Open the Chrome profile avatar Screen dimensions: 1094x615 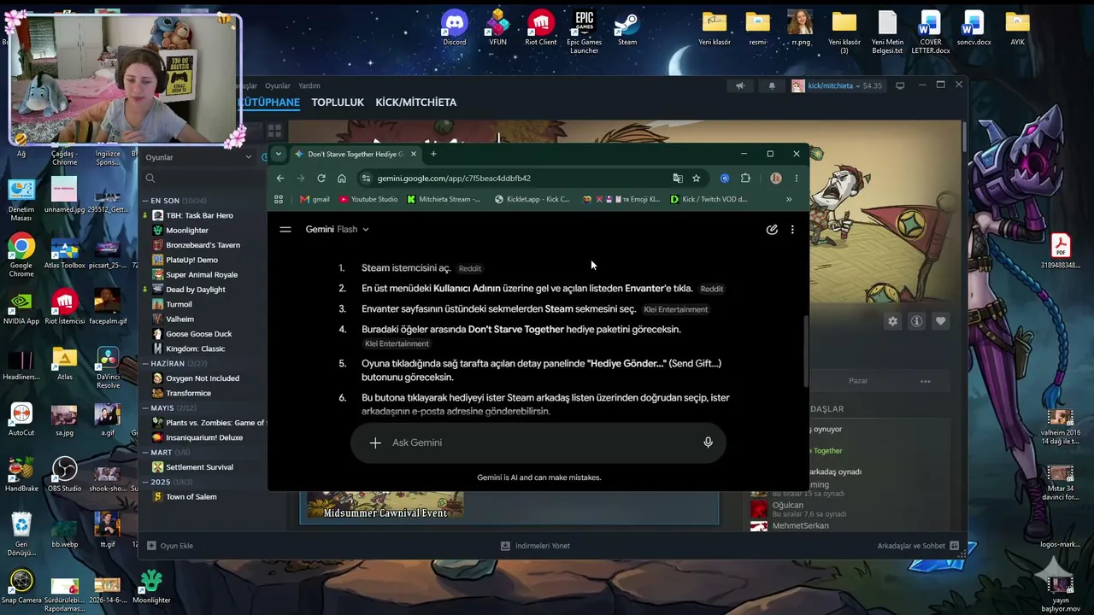776,179
